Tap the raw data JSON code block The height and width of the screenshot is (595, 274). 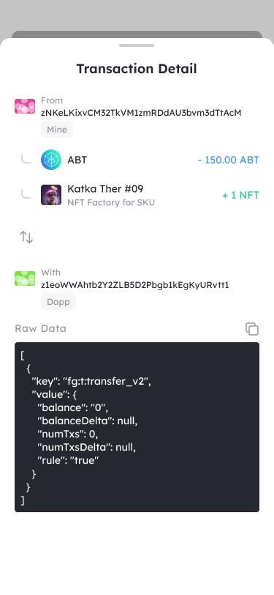[137, 427]
